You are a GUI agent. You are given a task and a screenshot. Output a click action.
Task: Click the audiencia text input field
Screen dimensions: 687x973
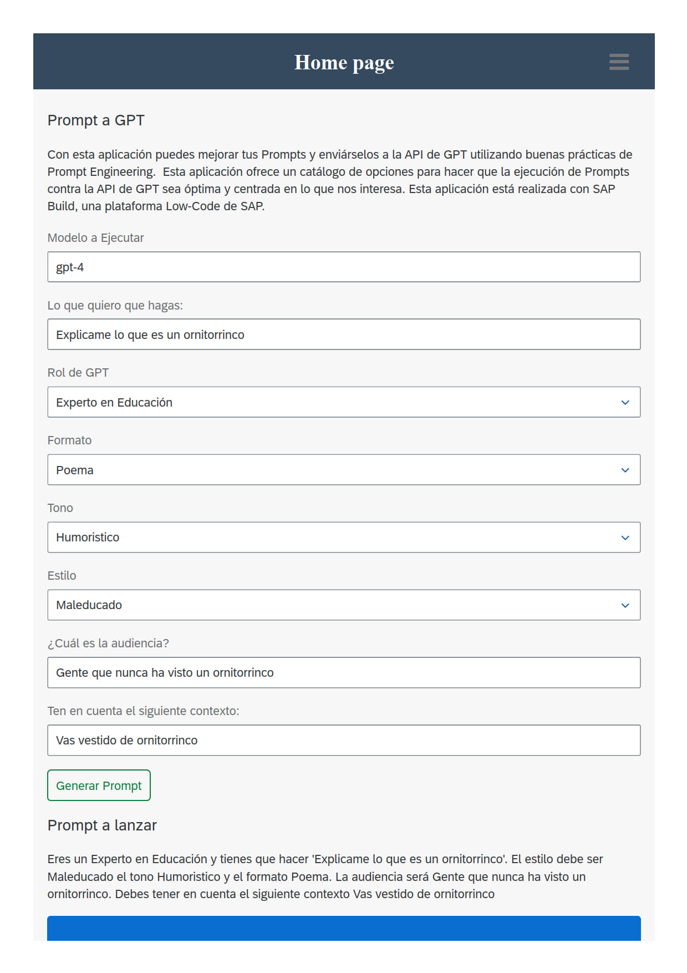(x=344, y=673)
